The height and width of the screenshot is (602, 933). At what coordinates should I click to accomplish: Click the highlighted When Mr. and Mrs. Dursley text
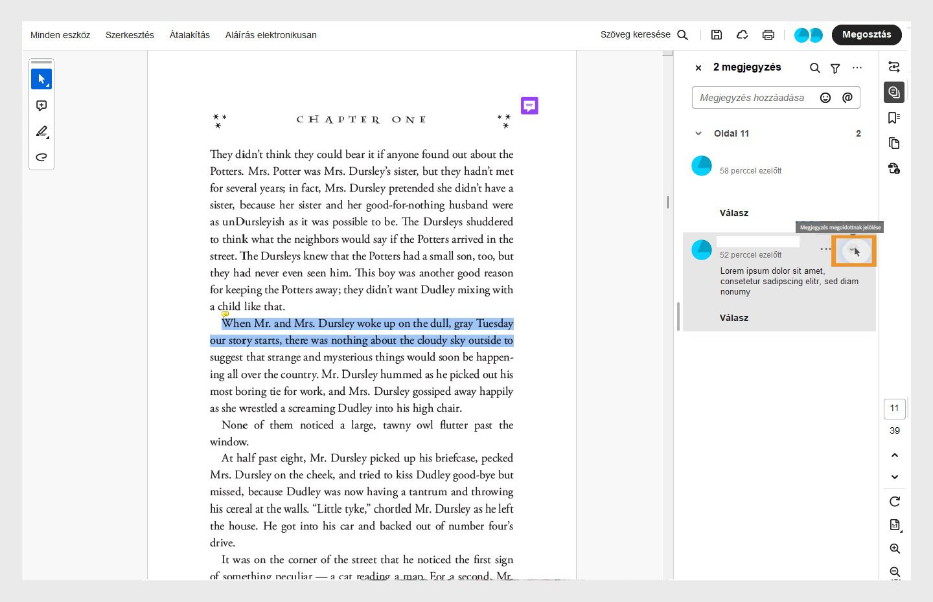coord(362,331)
